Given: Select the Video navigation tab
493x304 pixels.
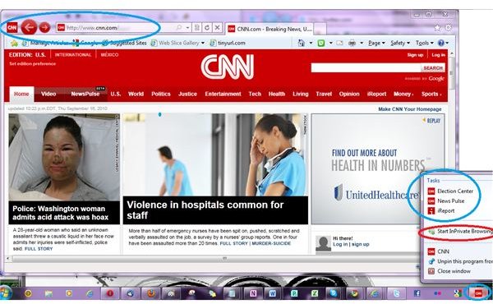Looking at the screenshot, I should click(x=48, y=94).
